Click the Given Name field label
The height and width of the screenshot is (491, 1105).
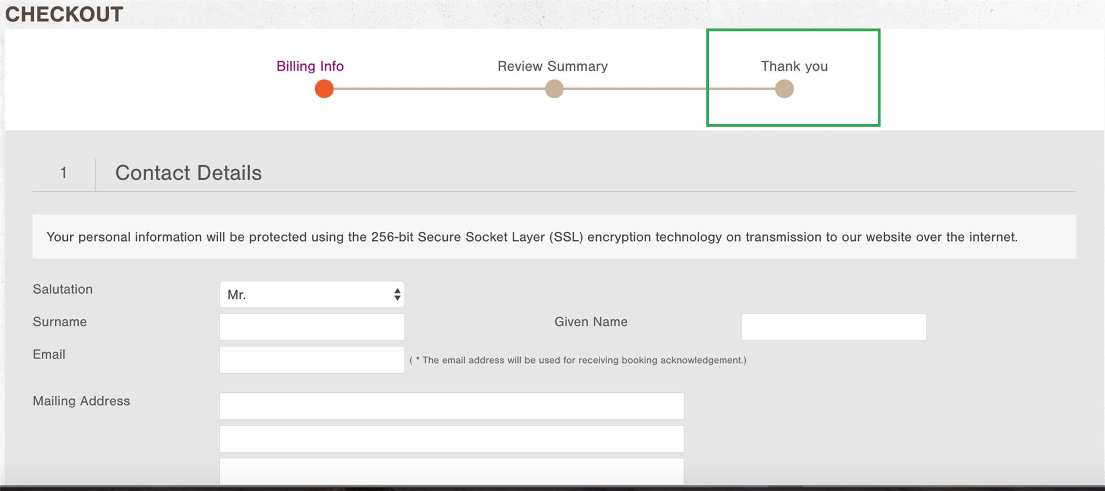591,322
